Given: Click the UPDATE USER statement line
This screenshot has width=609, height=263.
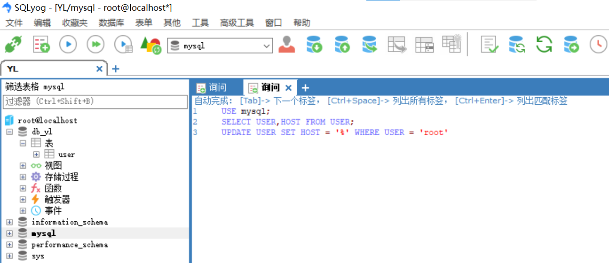Looking at the screenshot, I should pyautogui.click(x=334, y=132).
